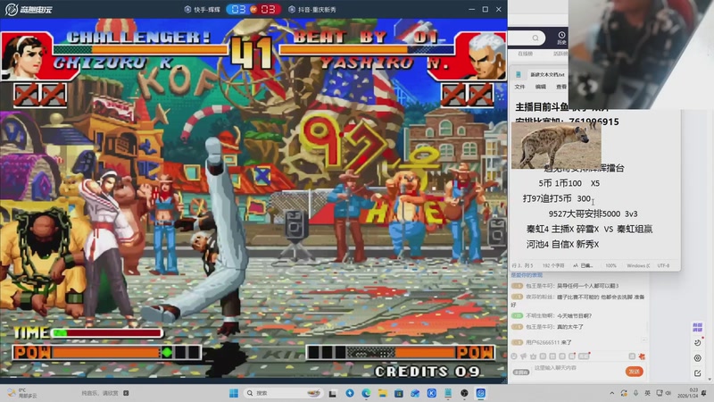714x402 pixels.
Task: Open the Notepad icon on the taskbar
Action: pyautogui.click(x=448, y=393)
